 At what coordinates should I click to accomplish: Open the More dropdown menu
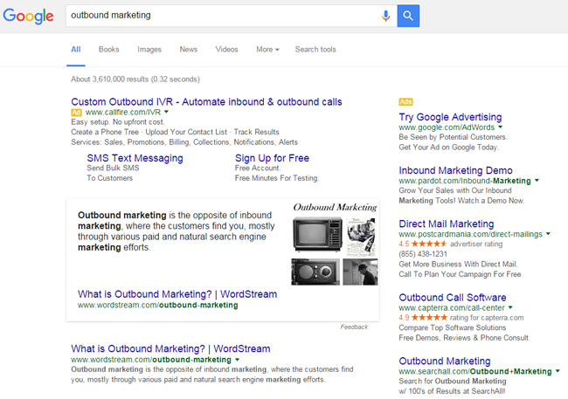267,49
